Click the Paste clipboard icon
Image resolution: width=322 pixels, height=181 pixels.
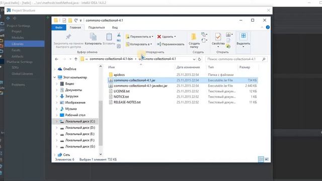click(109, 37)
